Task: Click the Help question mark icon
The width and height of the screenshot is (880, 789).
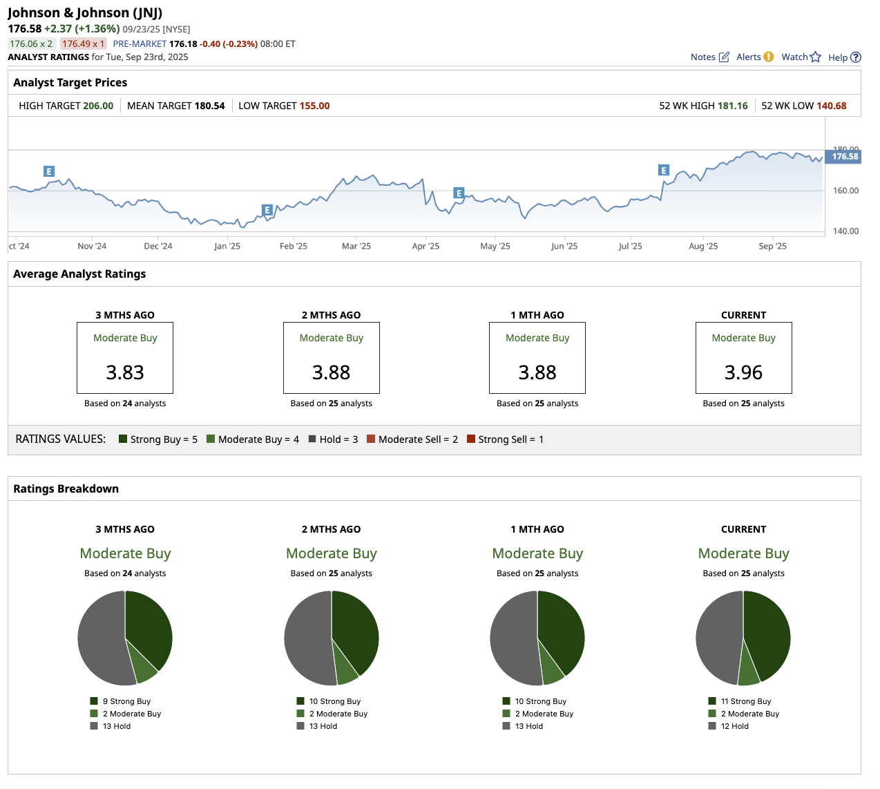Action: (x=856, y=57)
